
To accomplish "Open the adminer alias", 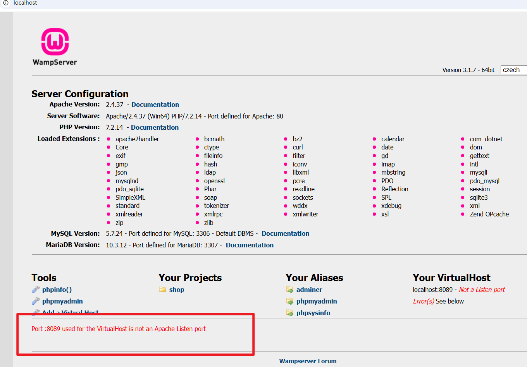I will [309, 290].
